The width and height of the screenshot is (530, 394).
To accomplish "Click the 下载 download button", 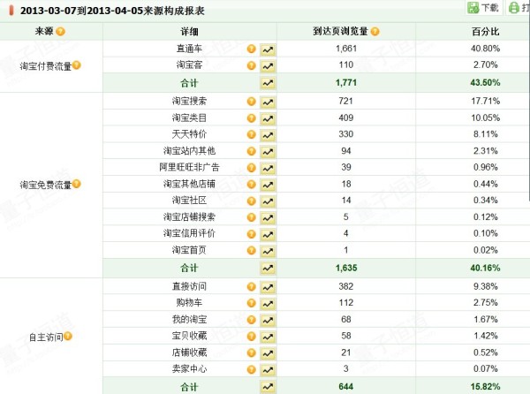I will click(x=483, y=7).
